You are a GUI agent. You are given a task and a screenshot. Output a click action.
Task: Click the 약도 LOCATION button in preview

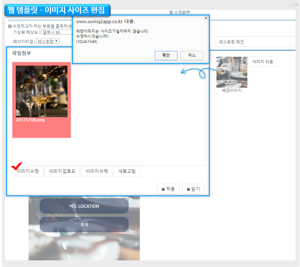[x=84, y=206]
